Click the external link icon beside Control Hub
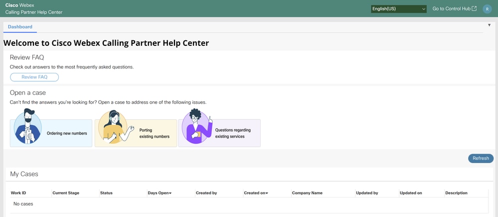498x217 pixels. pos(474,9)
